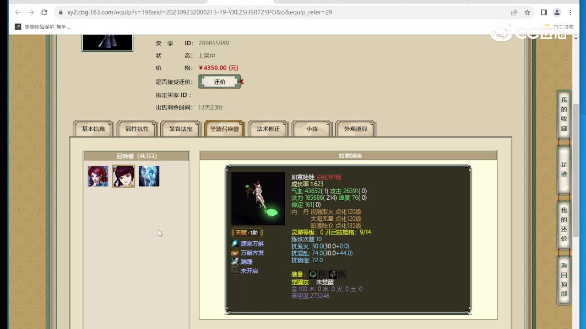
Task: Click the 源泉万斛 skill icon
Action: point(235,244)
